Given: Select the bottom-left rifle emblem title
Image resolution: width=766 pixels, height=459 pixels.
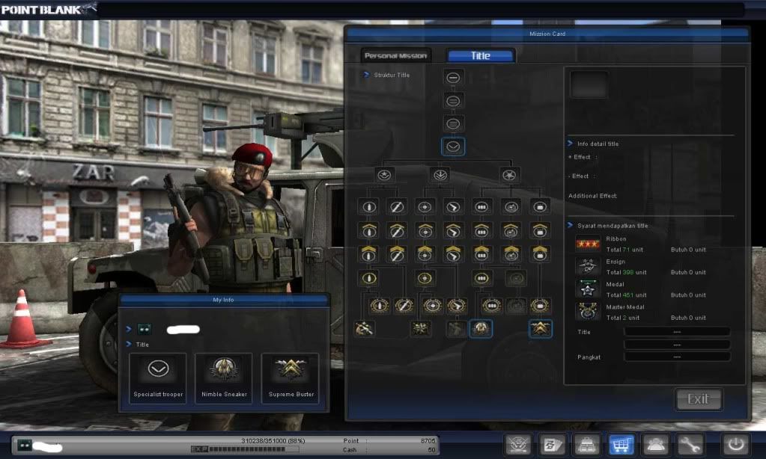Looking at the screenshot, I should [x=364, y=329].
